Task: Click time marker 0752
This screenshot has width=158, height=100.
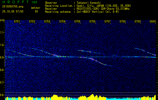Action: pyautogui.click(x=32, y=21)
